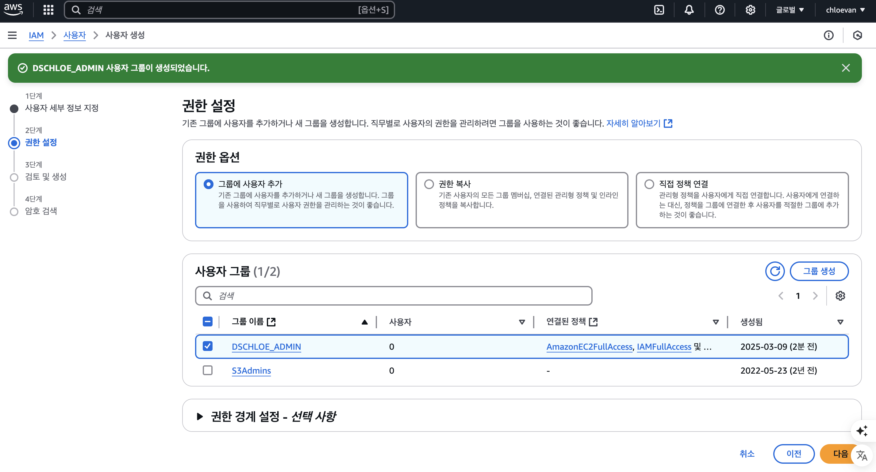The height and width of the screenshot is (472, 876).
Task: Open the S3Admins group link
Action: (x=251, y=371)
